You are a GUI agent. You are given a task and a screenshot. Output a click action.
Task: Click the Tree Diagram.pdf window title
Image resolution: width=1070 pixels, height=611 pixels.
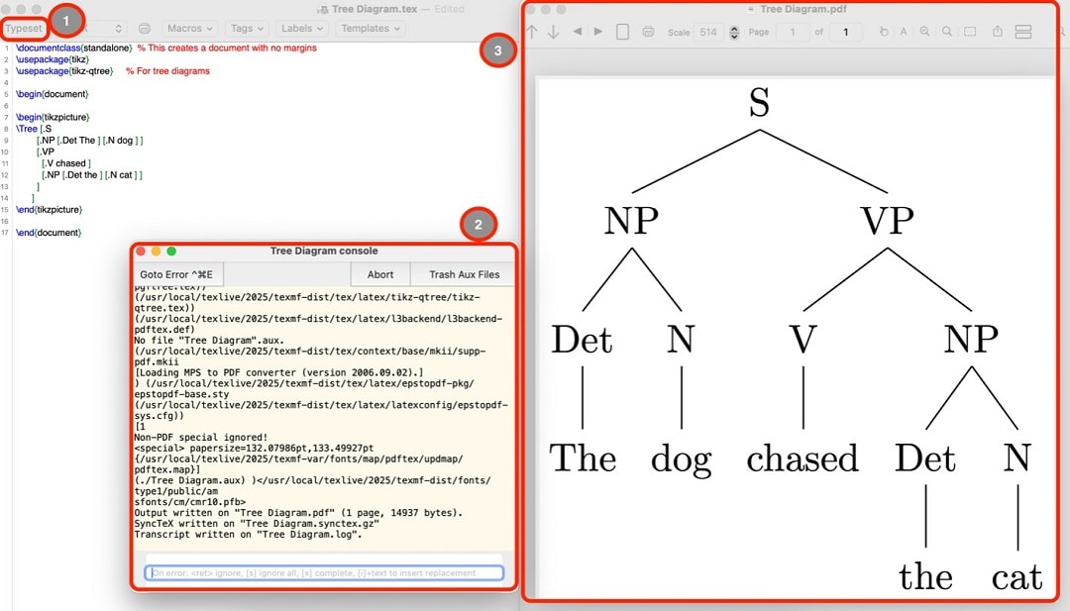pos(803,9)
